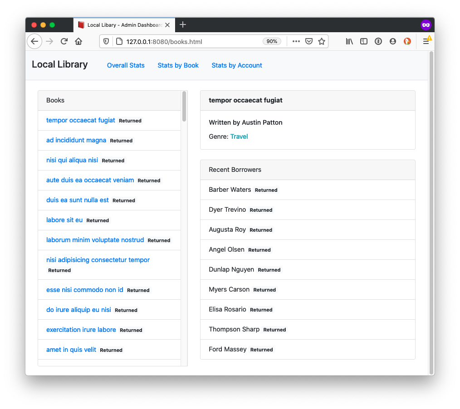The height and width of the screenshot is (409, 460).
Task: Click the browser back arrow button
Action: [x=34, y=41]
